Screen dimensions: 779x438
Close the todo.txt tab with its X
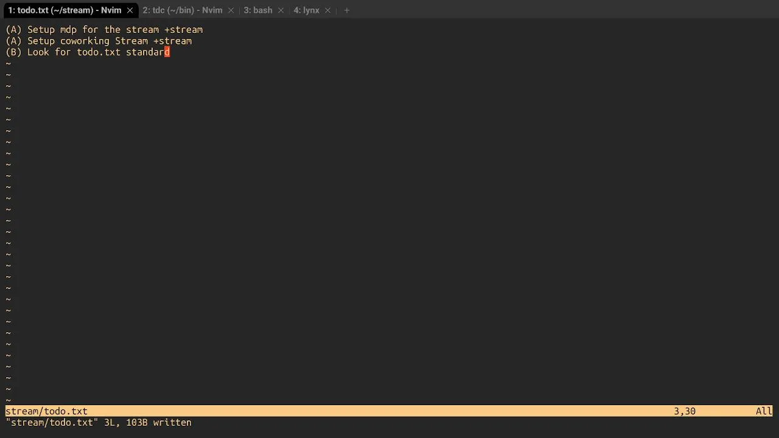pyautogui.click(x=130, y=10)
